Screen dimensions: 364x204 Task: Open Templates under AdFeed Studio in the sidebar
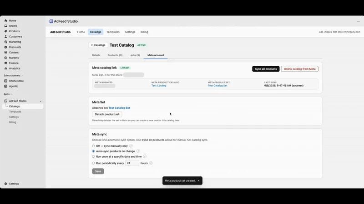pos(15,112)
